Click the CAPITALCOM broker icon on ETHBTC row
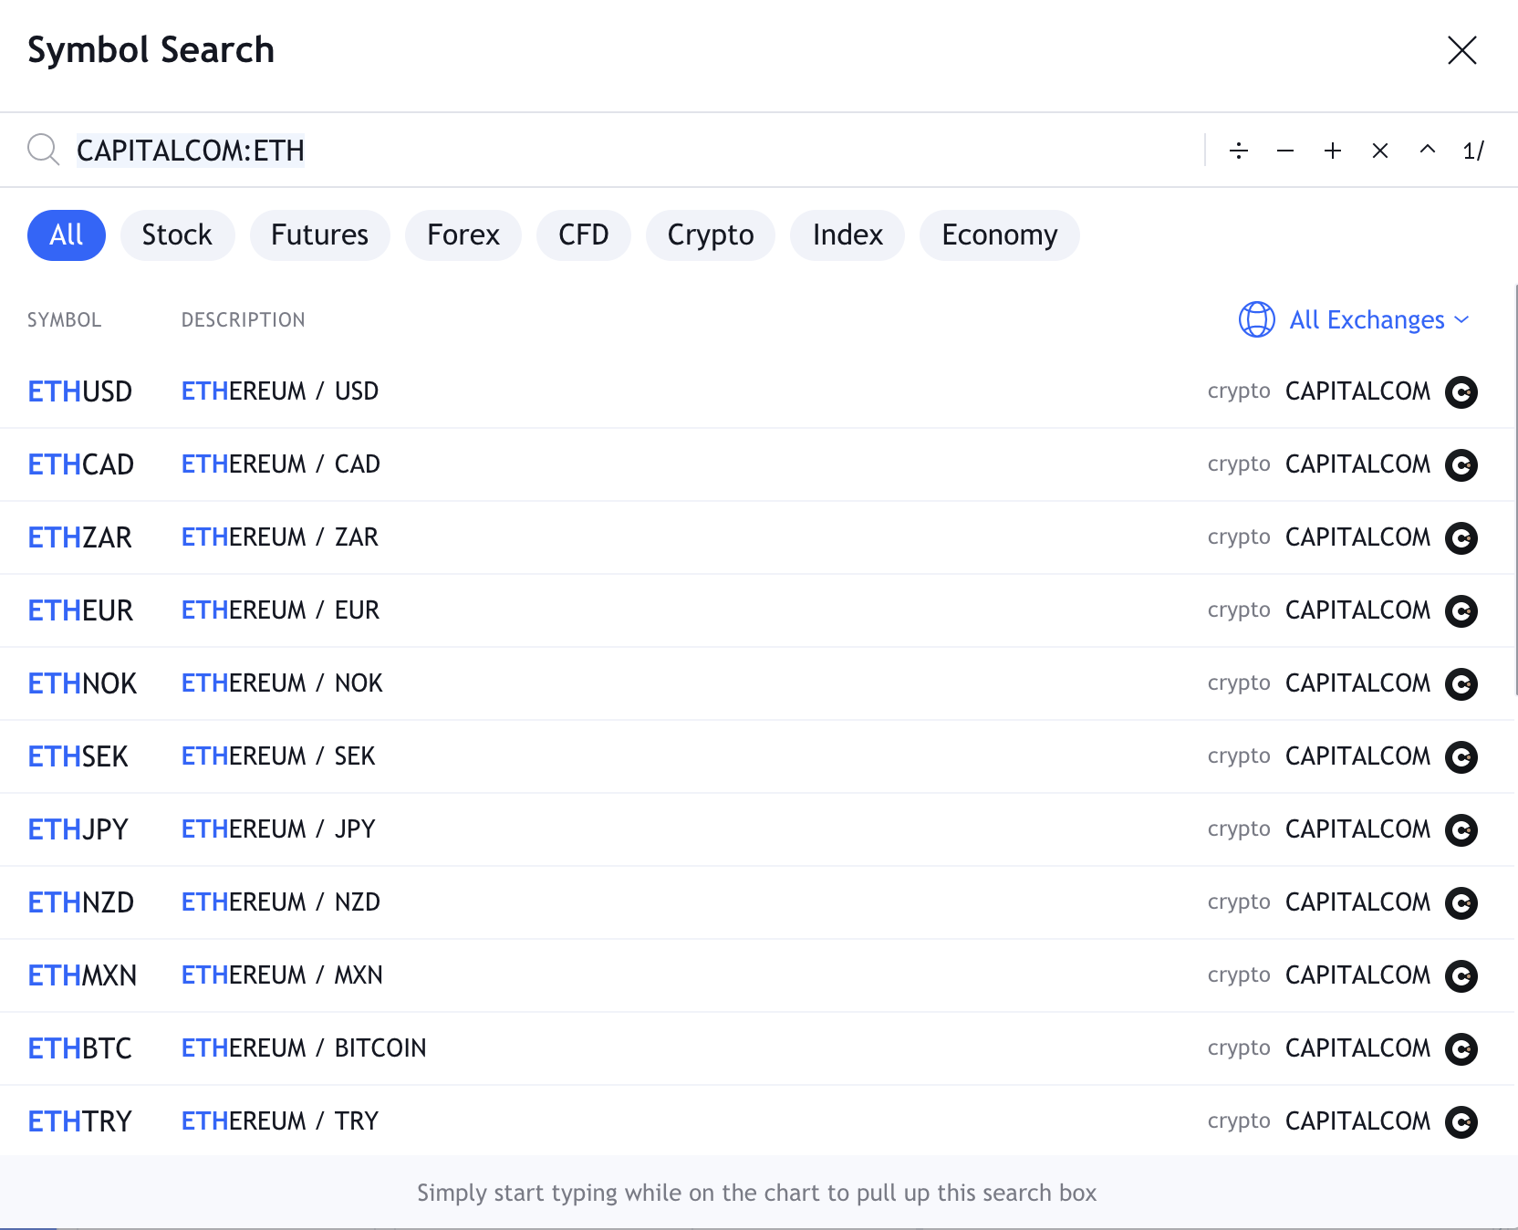Screen dimensions: 1518x1230 [x=1461, y=1048]
